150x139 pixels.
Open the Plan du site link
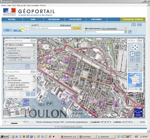21,5
